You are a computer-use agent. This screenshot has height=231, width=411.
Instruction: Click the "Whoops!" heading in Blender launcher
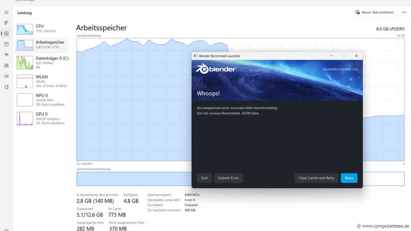pos(208,93)
